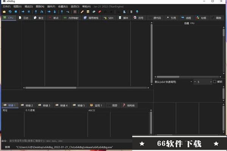227x151 pixels.
Task: Switch to the 断点 breakpoints tab
Action: [54, 18]
